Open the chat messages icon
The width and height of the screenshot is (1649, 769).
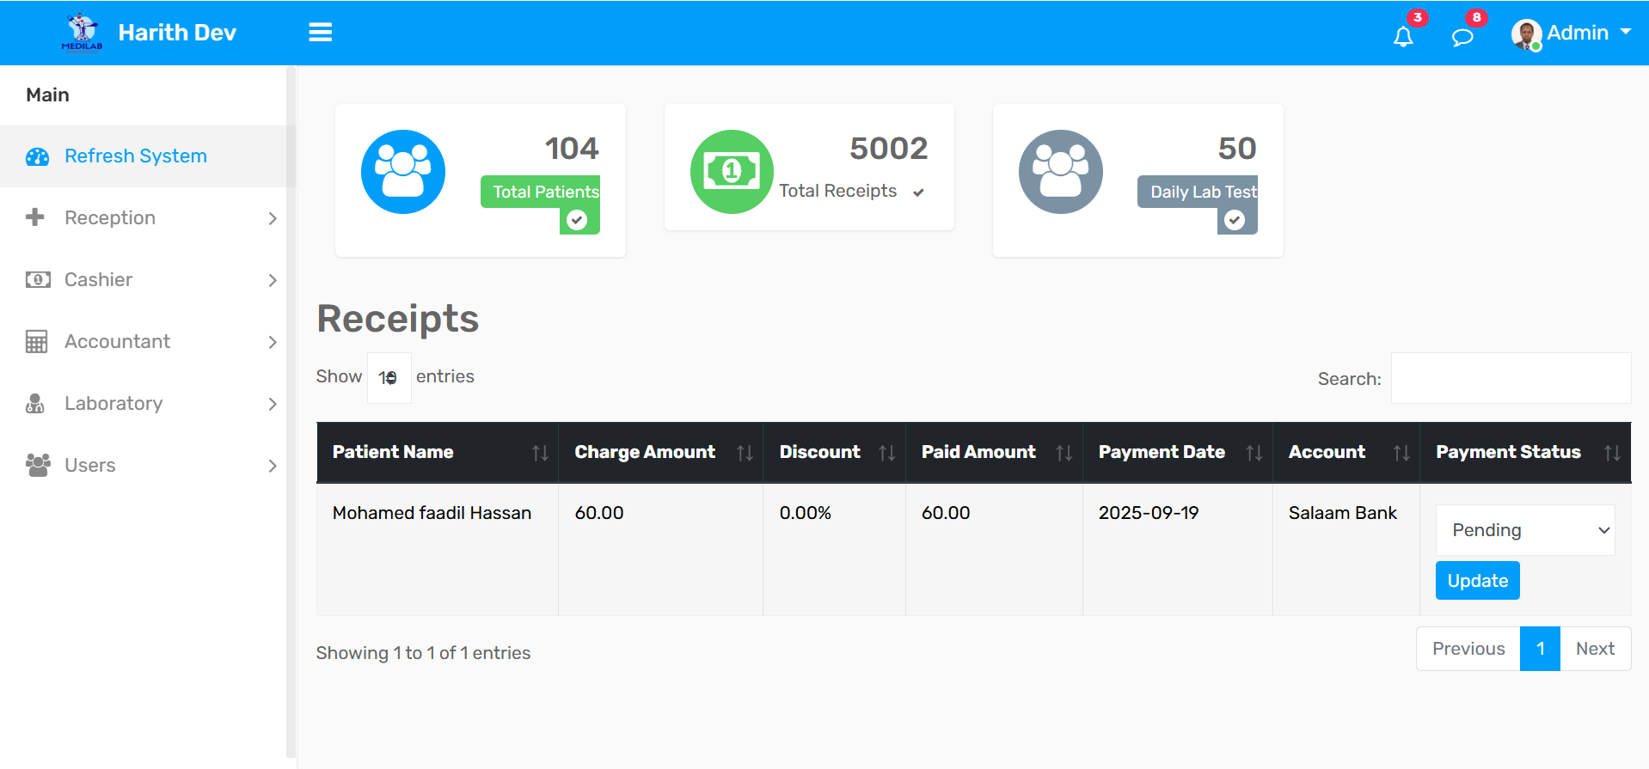pyautogui.click(x=1462, y=37)
